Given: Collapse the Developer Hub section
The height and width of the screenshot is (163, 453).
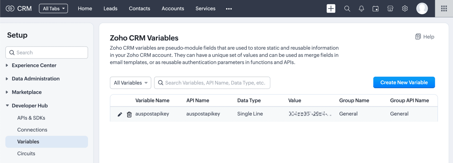Looking at the screenshot, I should coord(7,105).
